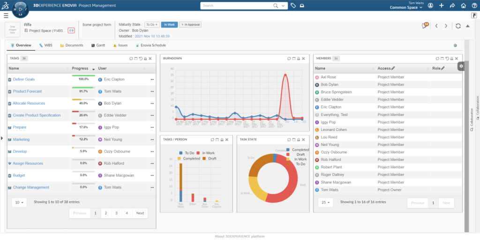The width and height of the screenshot is (480, 241).
Task: Click the Product Forecast progress bar
Action: tap(83, 88)
